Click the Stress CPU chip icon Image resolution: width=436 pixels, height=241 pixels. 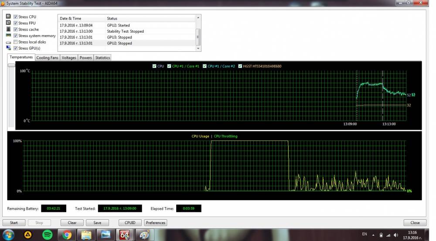point(8,17)
